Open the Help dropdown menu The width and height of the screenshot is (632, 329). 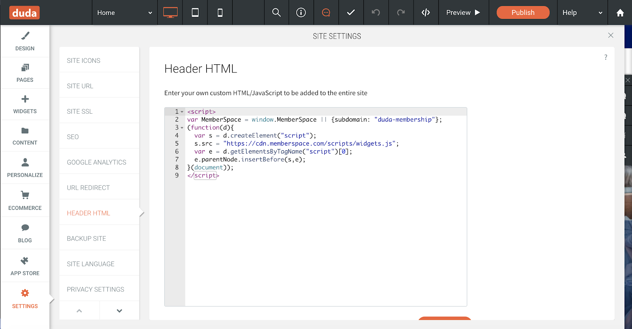(583, 13)
